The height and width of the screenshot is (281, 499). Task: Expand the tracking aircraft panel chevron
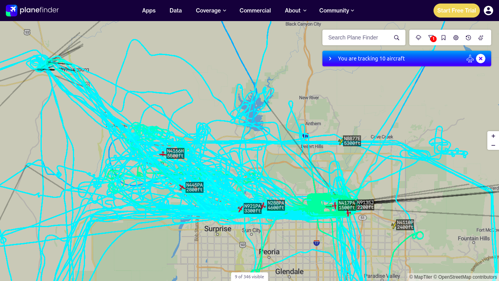click(330, 59)
